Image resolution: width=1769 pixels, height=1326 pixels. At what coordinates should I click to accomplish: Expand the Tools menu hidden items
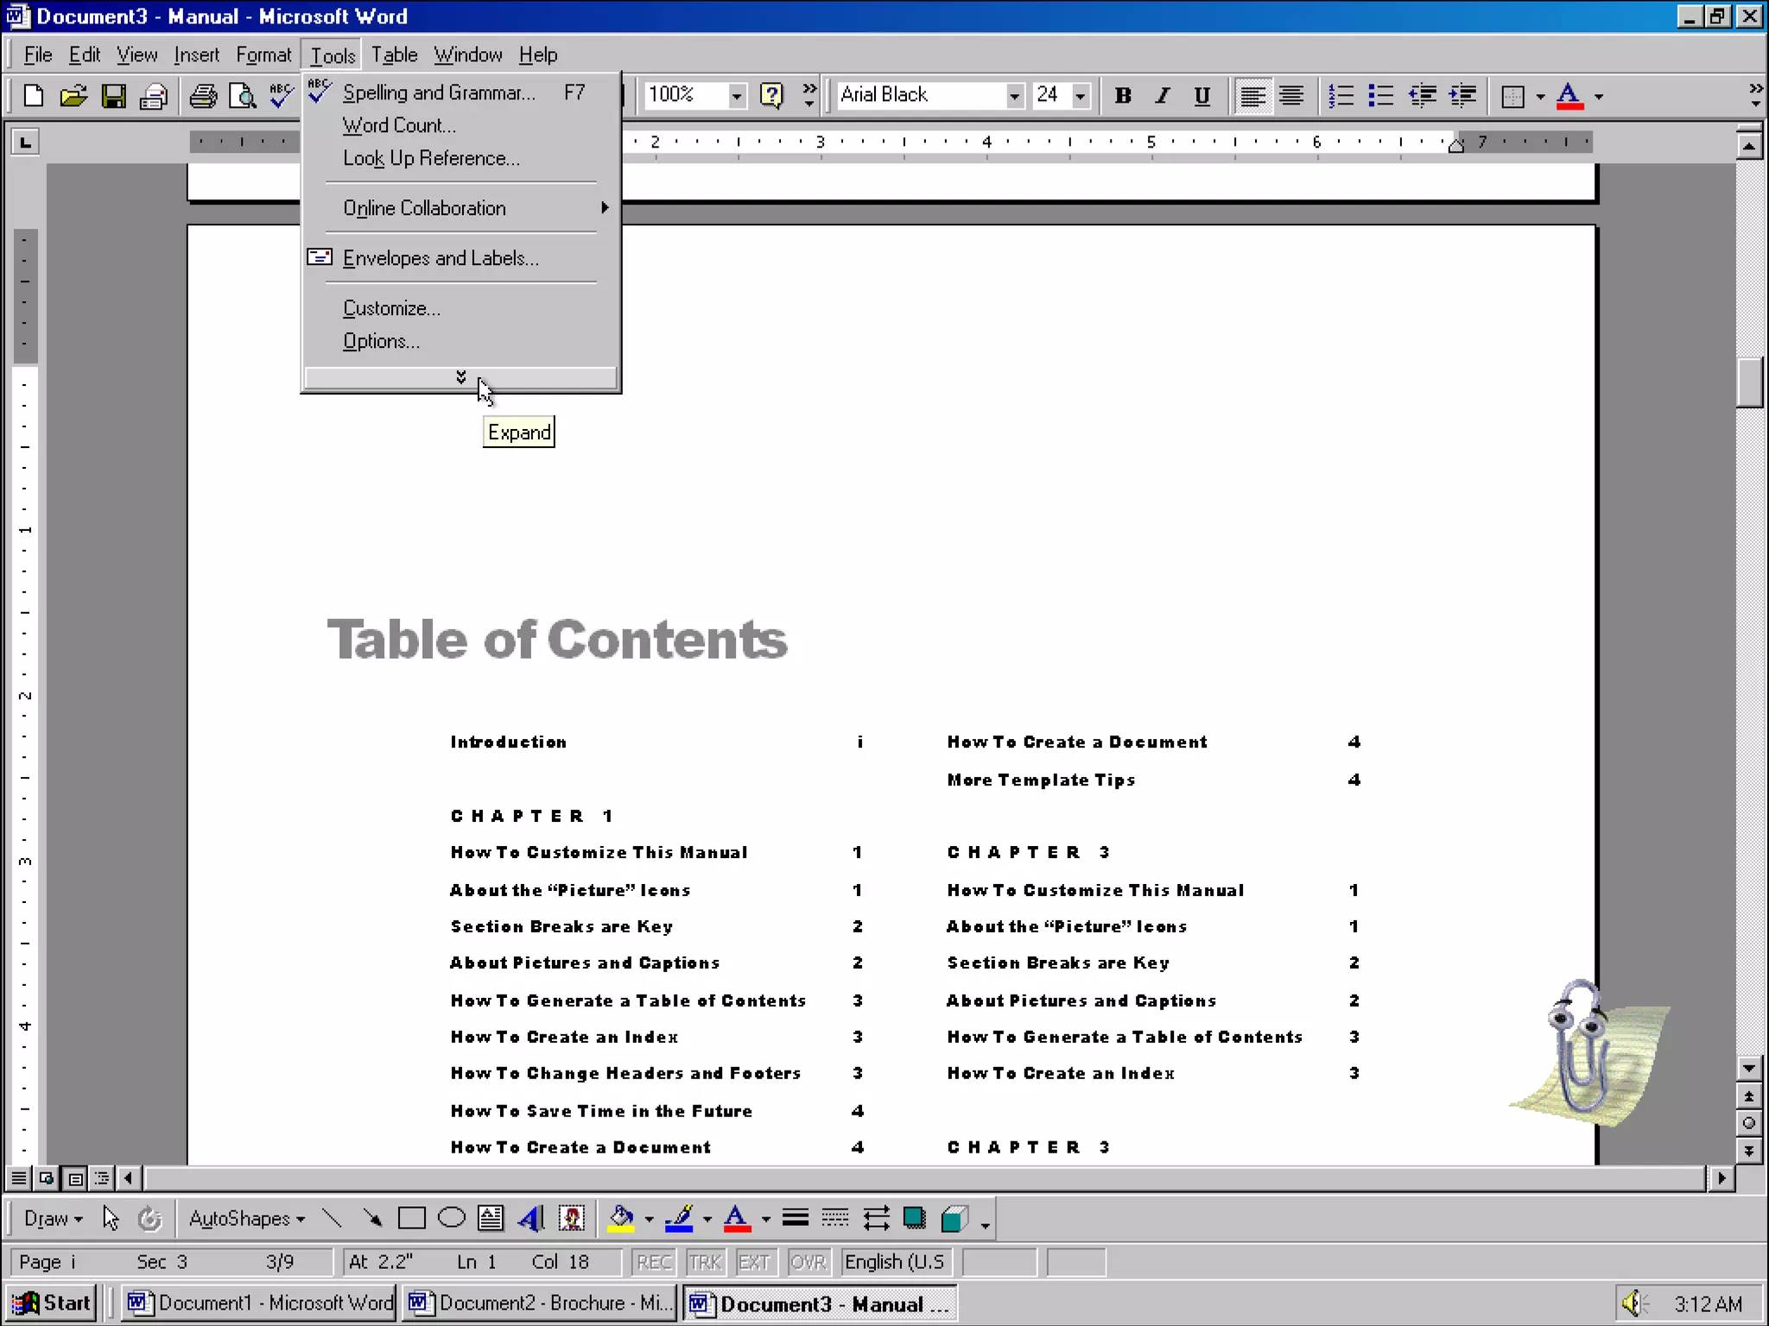(460, 378)
